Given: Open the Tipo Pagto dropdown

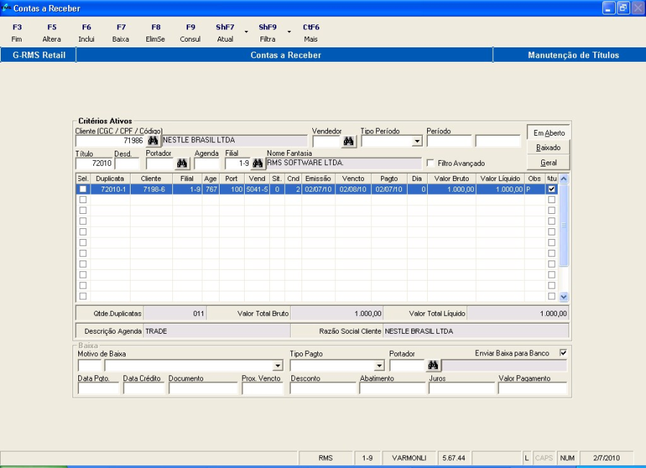Looking at the screenshot, I should 380,366.
